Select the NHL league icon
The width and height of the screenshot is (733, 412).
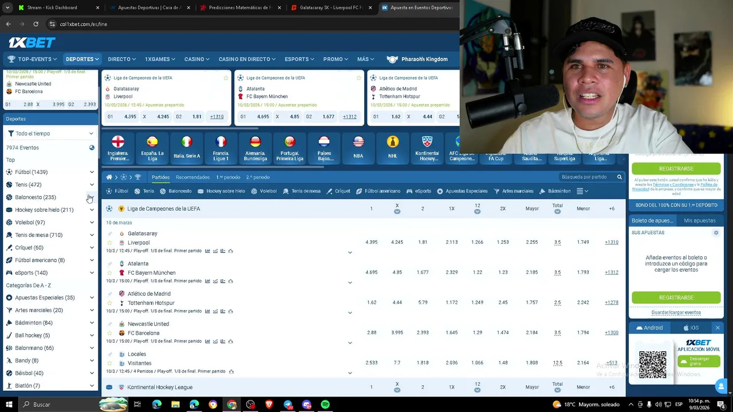point(393,141)
